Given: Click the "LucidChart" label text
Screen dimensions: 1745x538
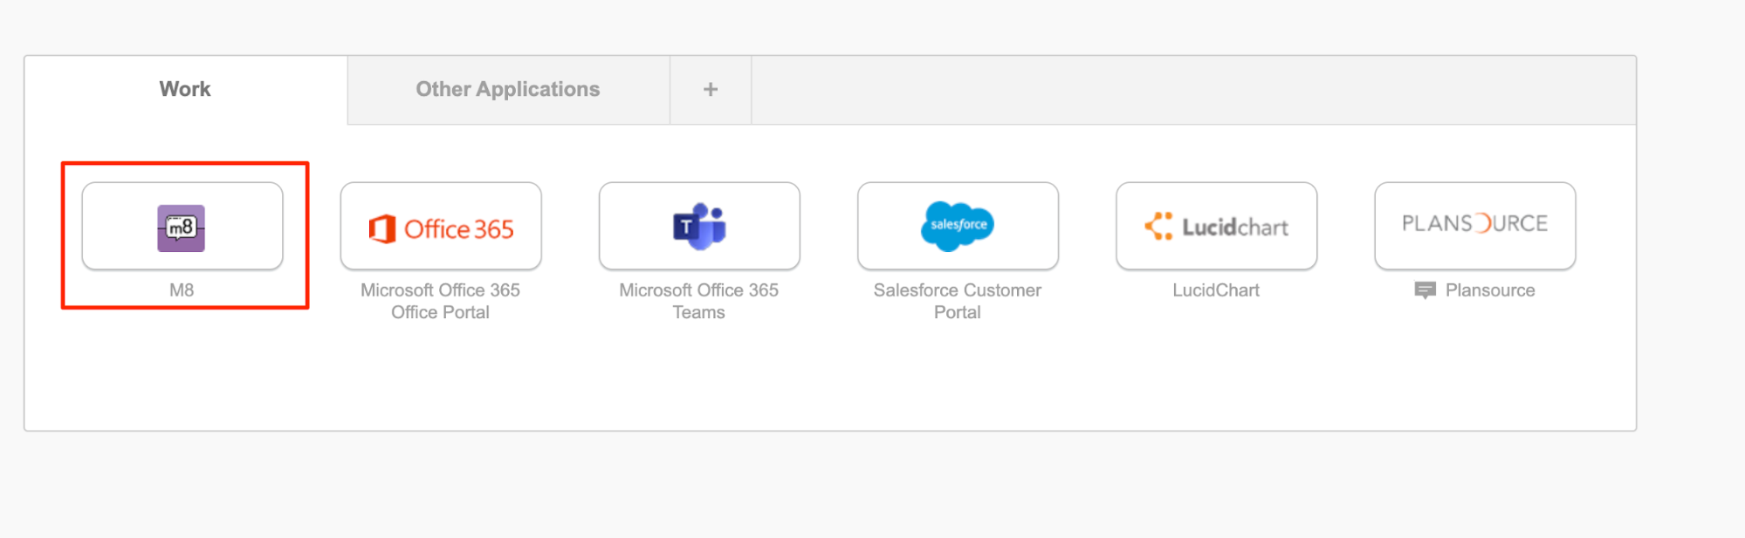Looking at the screenshot, I should [x=1216, y=290].
